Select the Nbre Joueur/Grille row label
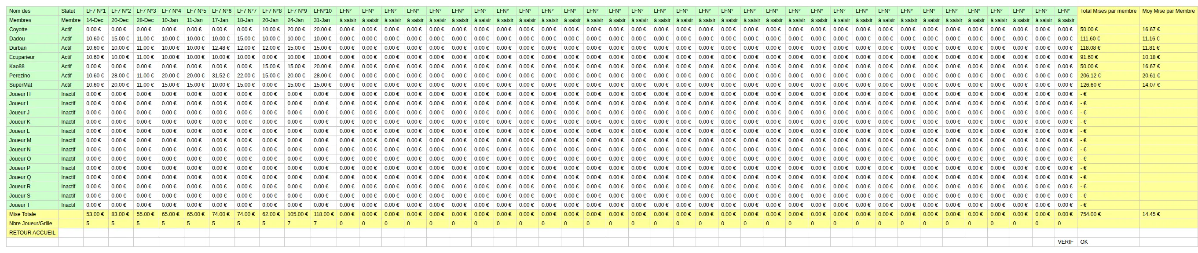 click(32, 223)
